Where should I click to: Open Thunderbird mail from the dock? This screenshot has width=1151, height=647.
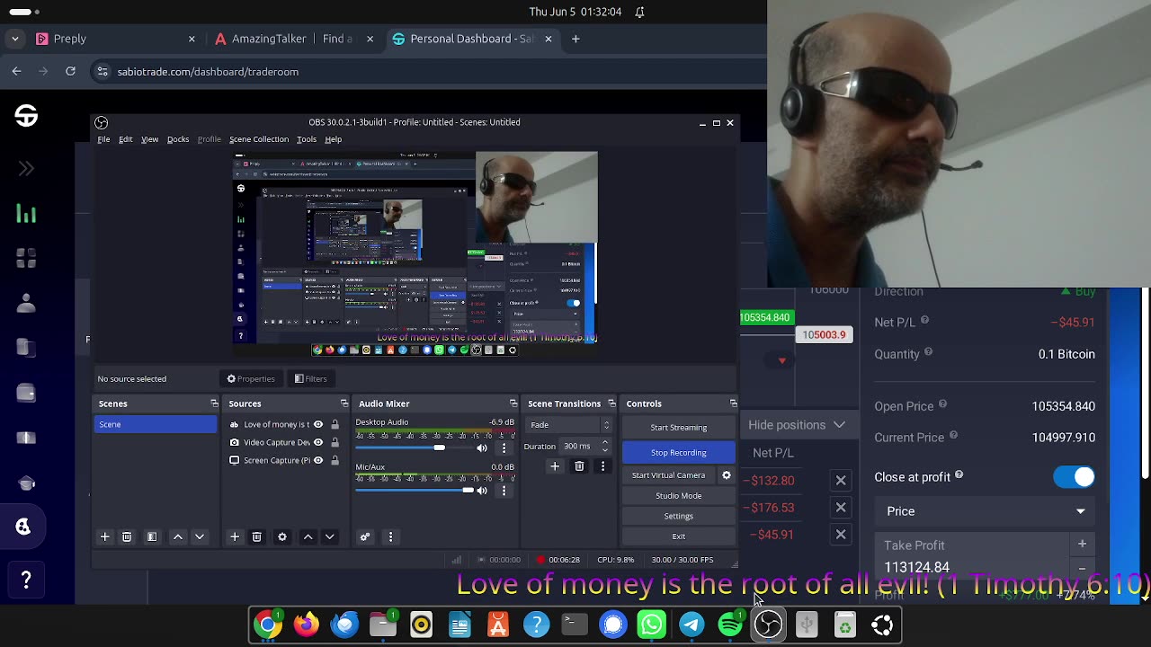pos(344,625)
